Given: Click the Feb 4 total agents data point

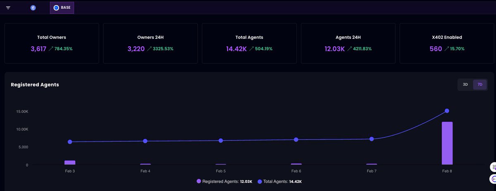Looking at the screenshot, I should click(x=145, y=141).
